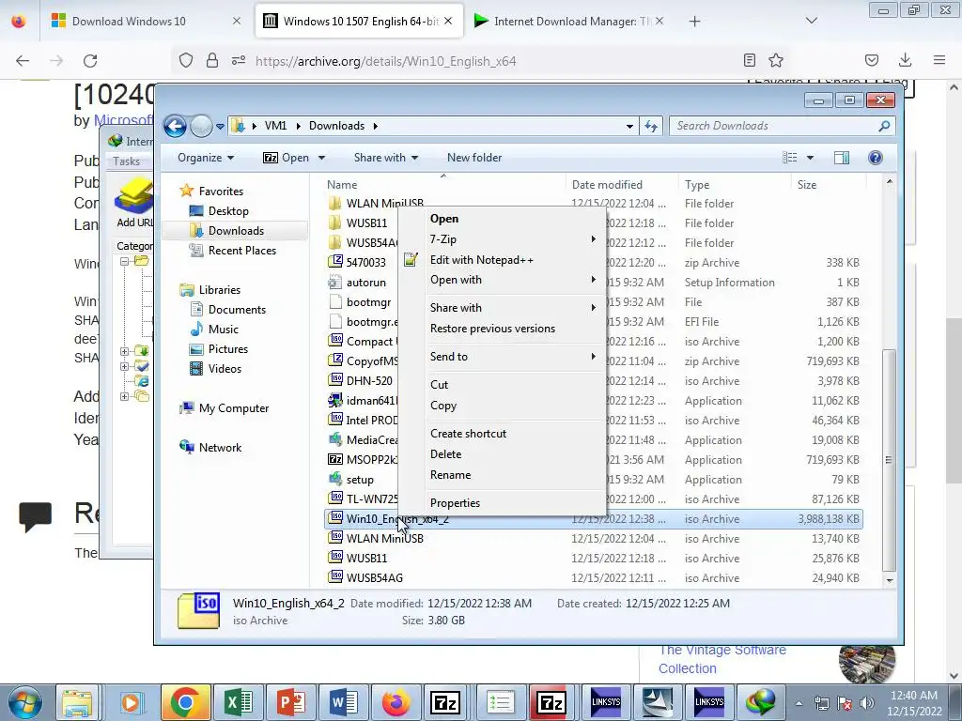
Task: Expand the address bar history dropdown
Action: 629,127
